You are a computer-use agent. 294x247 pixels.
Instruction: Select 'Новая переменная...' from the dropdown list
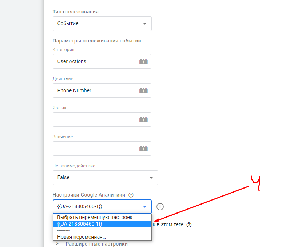(x=82, y=237)
